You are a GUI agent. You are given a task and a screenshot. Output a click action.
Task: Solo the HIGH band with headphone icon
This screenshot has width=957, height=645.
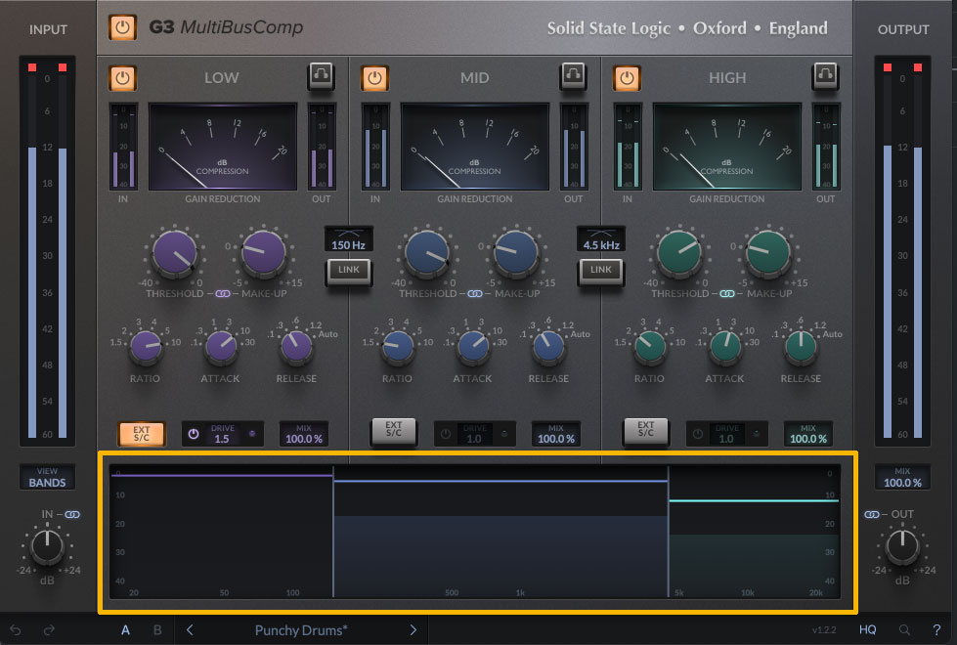pos(825,75)
